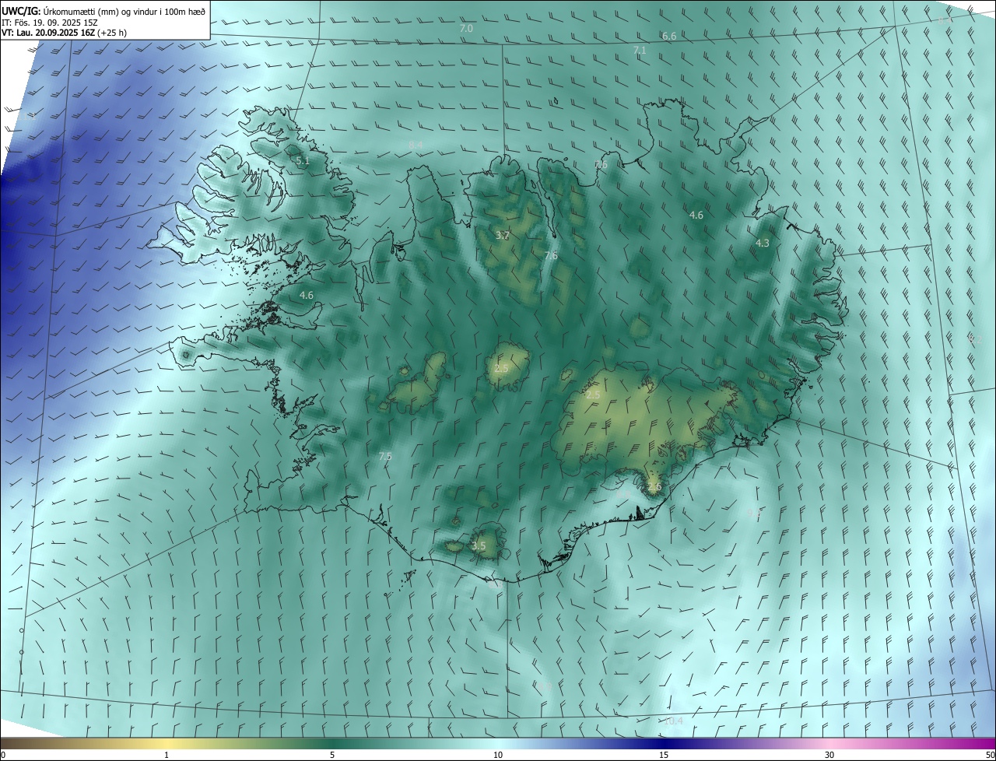Click the 4.3 value on the map

(x=763, y=243)
